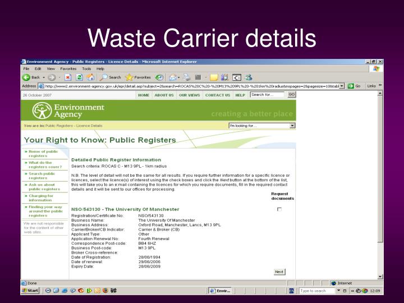This screenshot has width=404, height=303.
Task: Open "Ask us about public registers" link
Action: 44,187
